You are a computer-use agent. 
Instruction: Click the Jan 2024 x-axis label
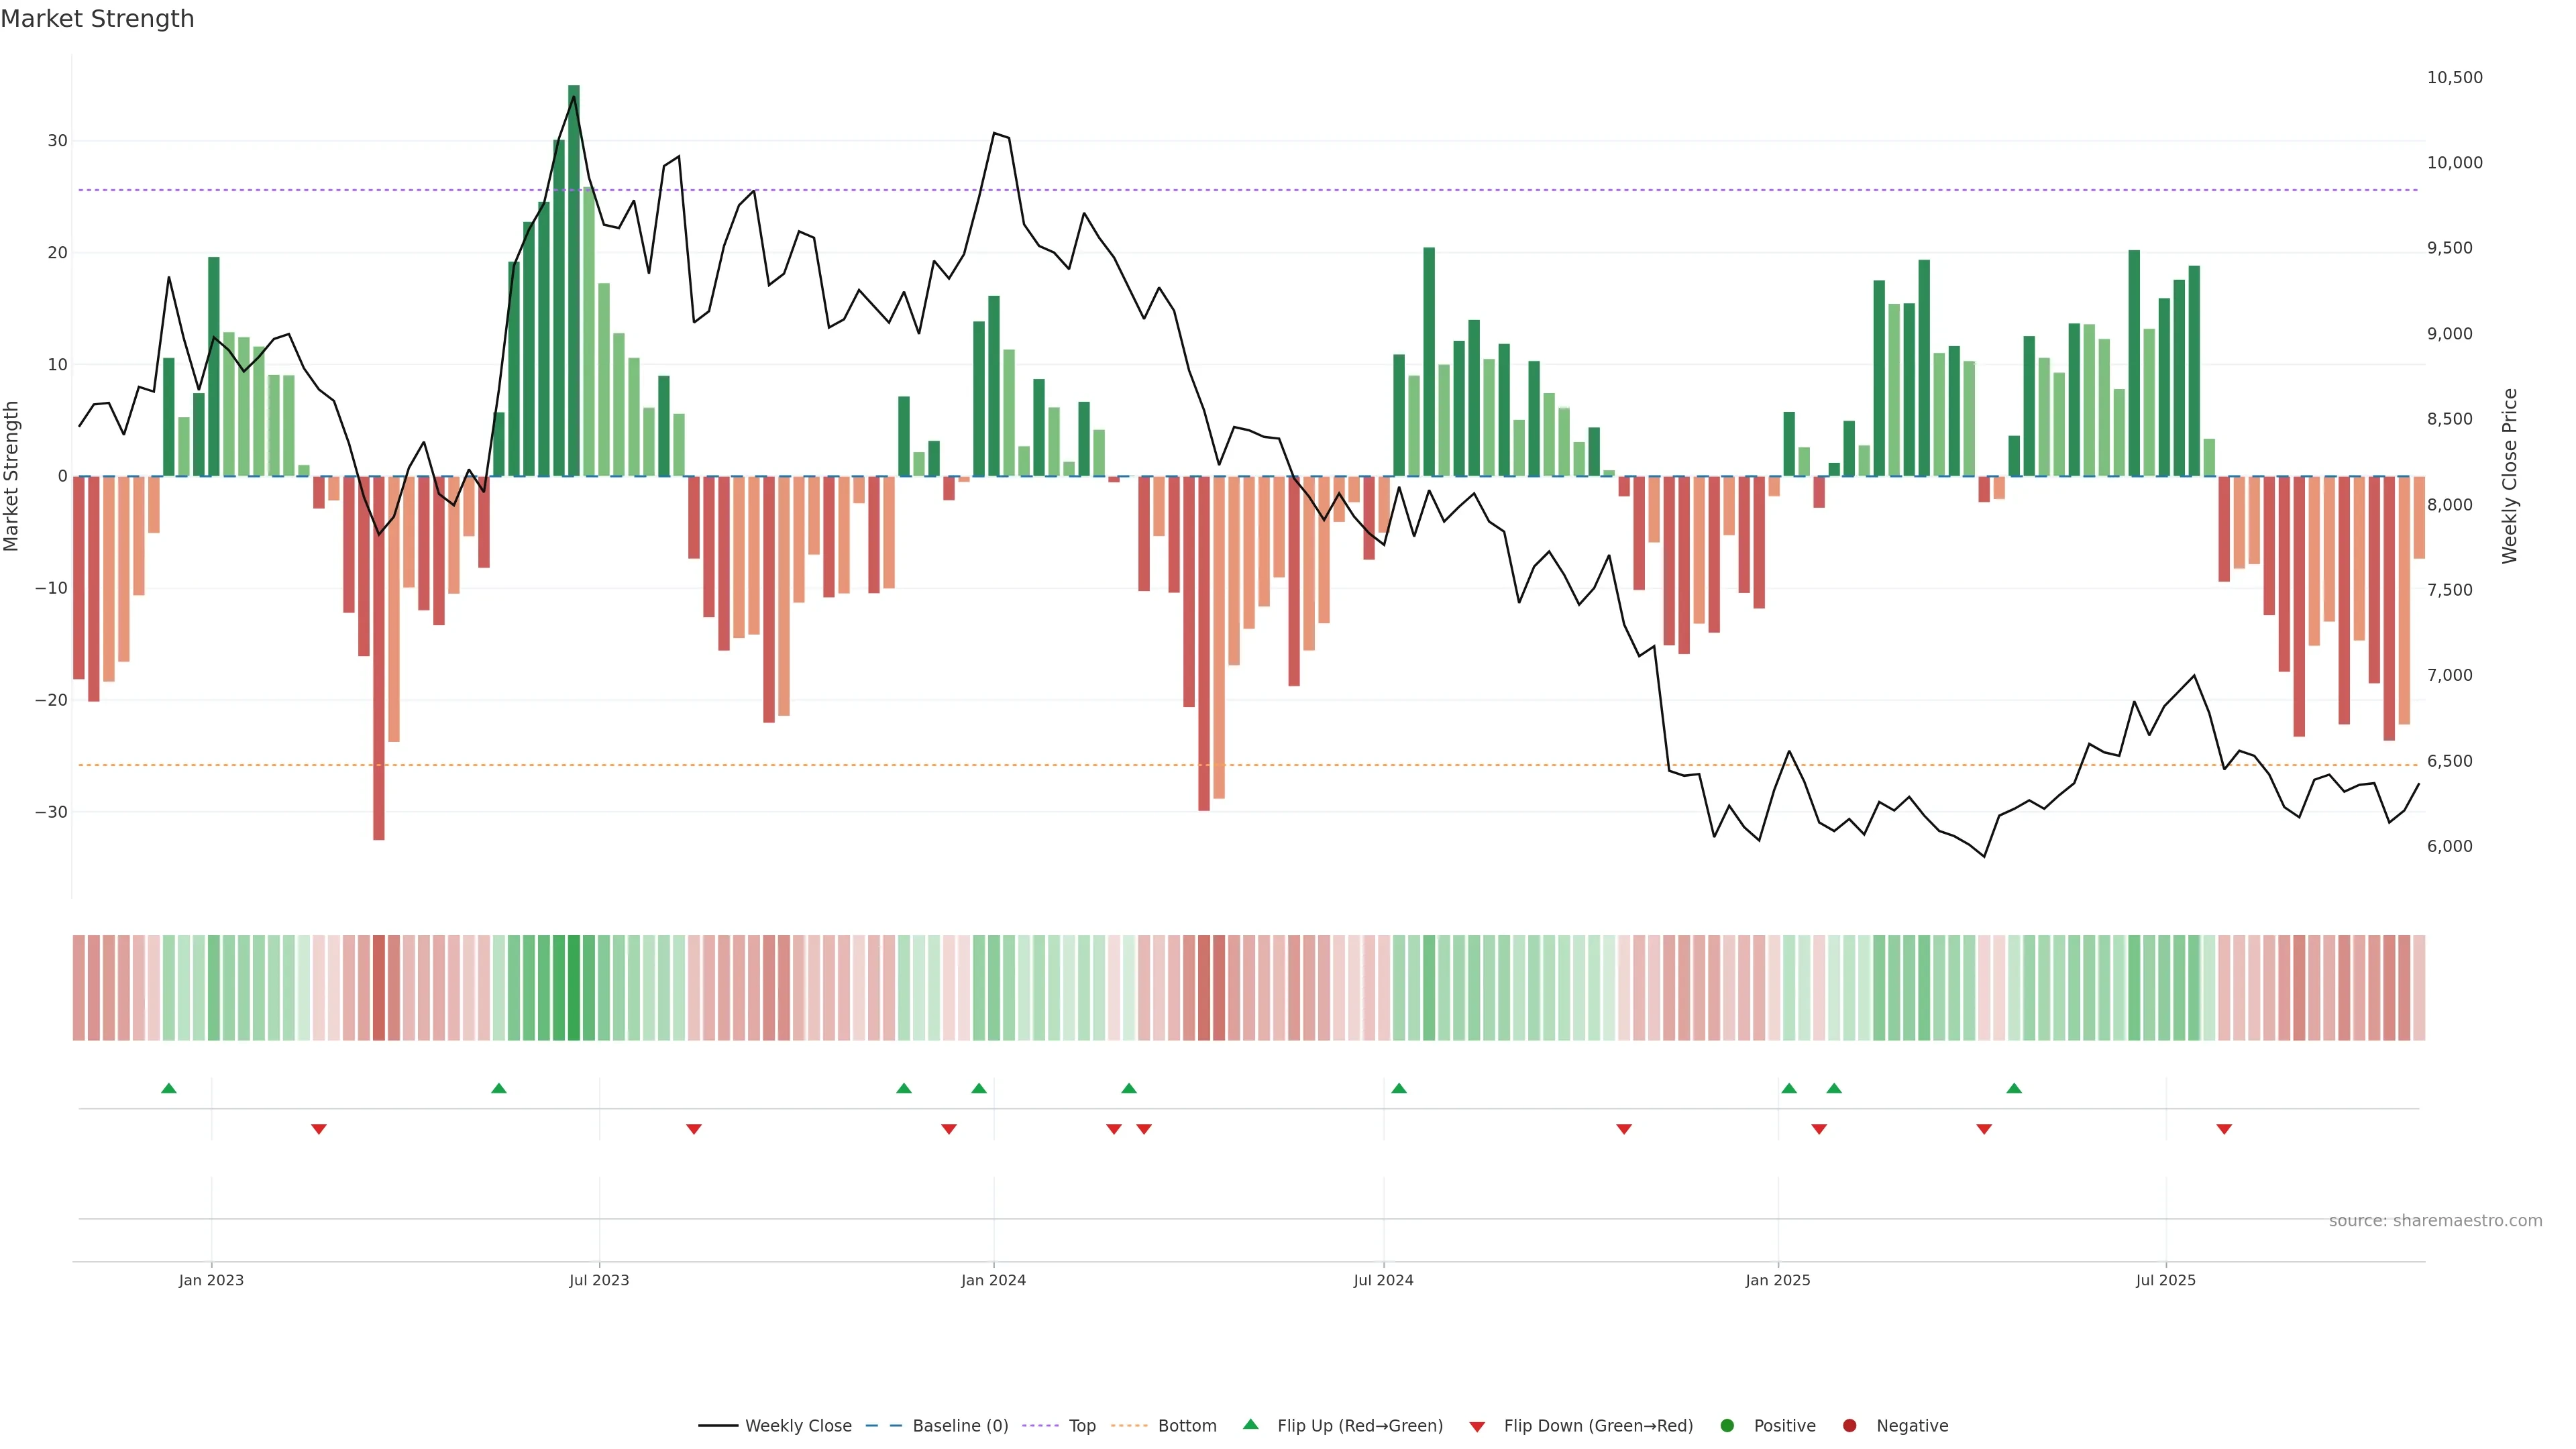tap(993, 1280)
